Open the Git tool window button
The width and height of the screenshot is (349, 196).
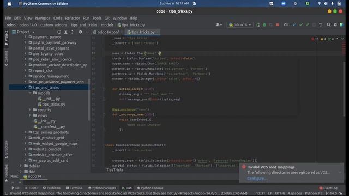(x=15, y=188)
